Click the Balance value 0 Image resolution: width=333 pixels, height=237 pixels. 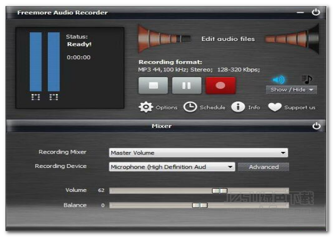[103, 206]
